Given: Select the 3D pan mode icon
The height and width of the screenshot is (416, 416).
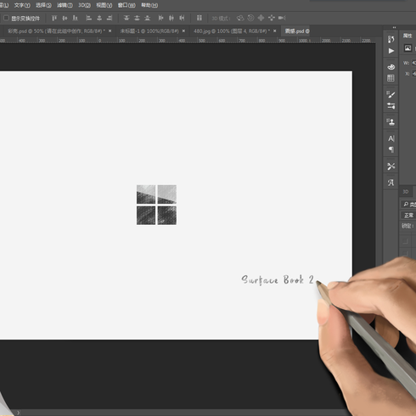Looking at the screenshot, I should [x=261, y=18].
